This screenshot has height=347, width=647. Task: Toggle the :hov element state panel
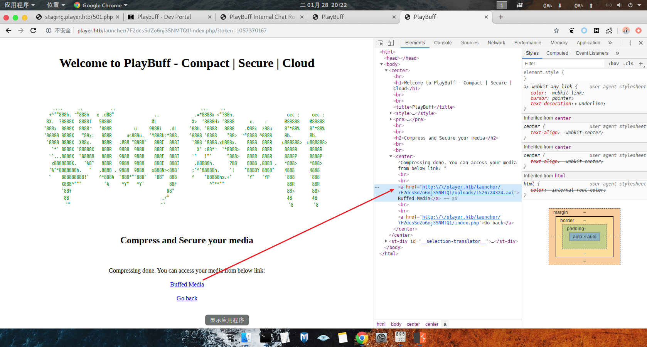(x=614, y=64)
